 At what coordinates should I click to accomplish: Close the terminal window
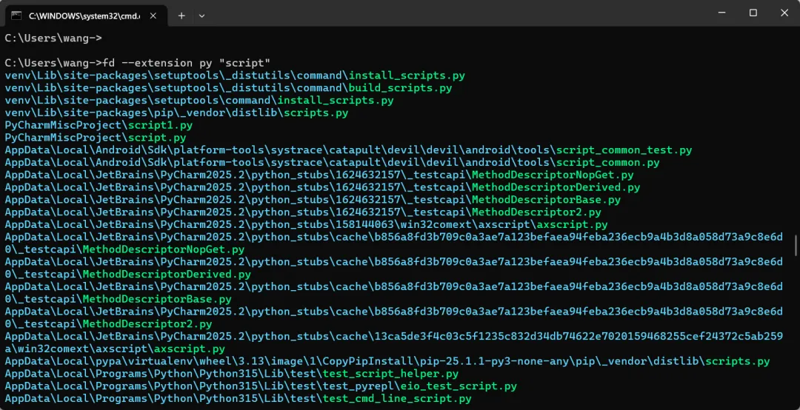(784, 13)
